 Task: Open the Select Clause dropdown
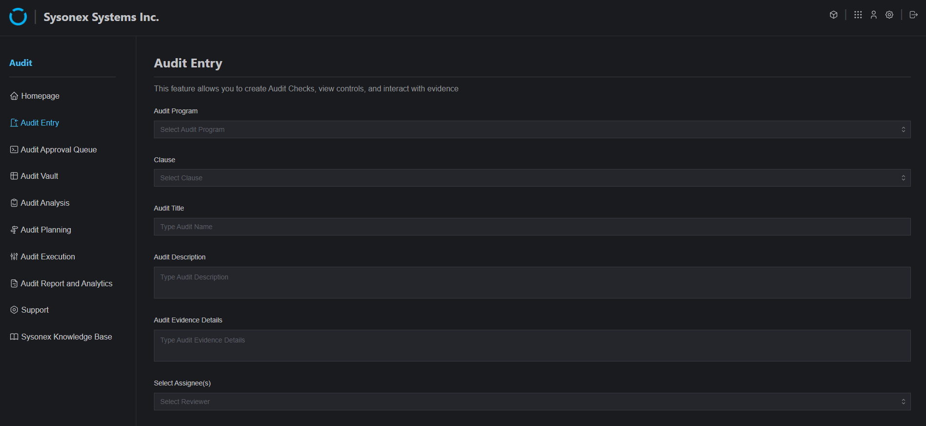(x=532, y=178)
